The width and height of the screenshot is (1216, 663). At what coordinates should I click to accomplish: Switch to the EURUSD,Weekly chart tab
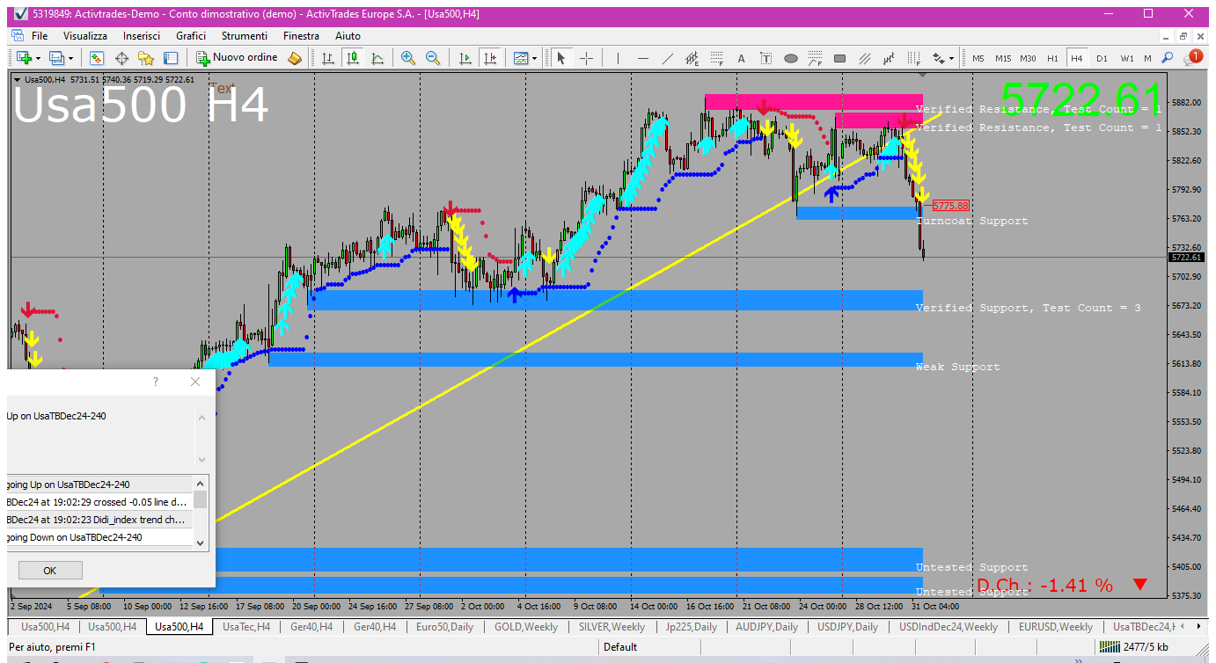1055,627
